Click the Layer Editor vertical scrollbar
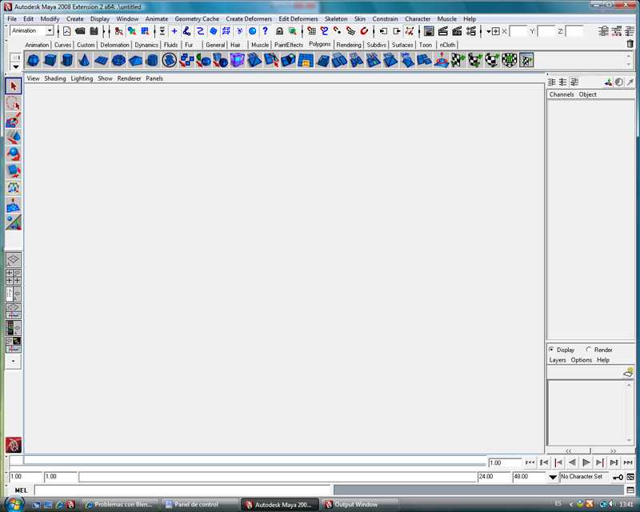The image size is (640, 512). pyautogui.click(x=629, y=413)
